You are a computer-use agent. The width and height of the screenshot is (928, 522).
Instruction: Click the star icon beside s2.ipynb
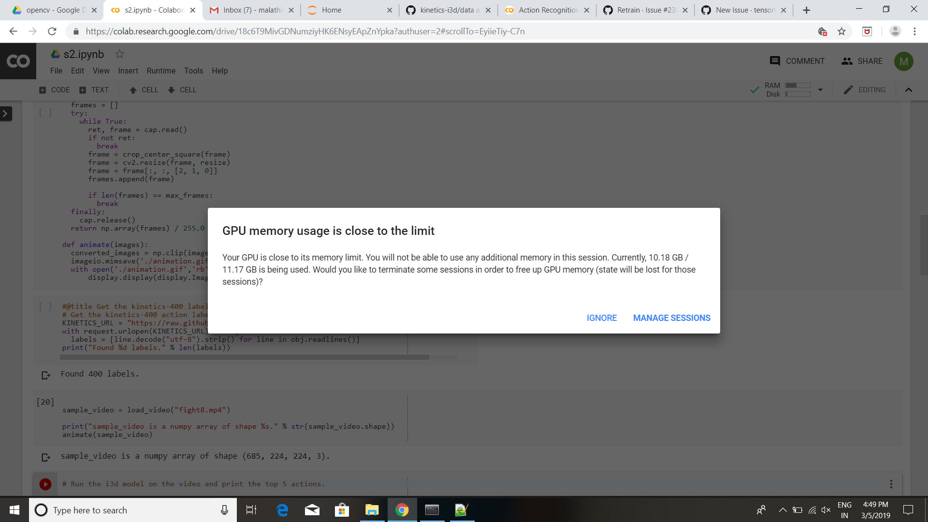tap(119, 54)
